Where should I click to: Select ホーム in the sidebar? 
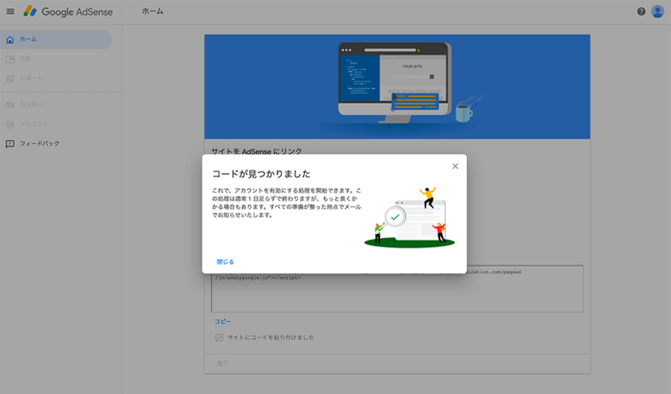coord(56,39)
